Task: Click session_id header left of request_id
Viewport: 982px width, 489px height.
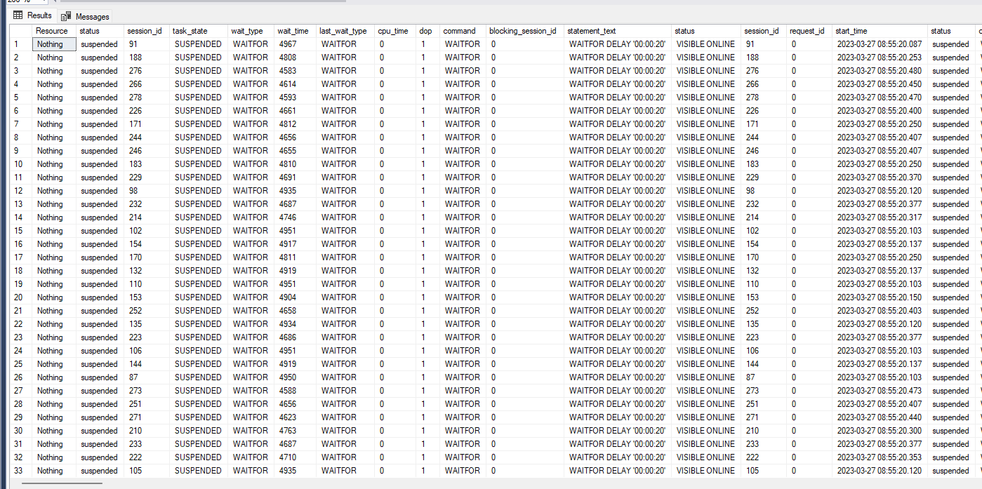Action: [x=764, y=31]
